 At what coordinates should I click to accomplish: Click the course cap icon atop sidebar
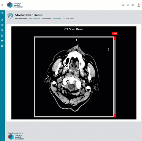2,13
